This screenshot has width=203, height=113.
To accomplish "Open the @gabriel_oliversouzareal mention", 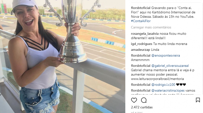I will 170,66.
